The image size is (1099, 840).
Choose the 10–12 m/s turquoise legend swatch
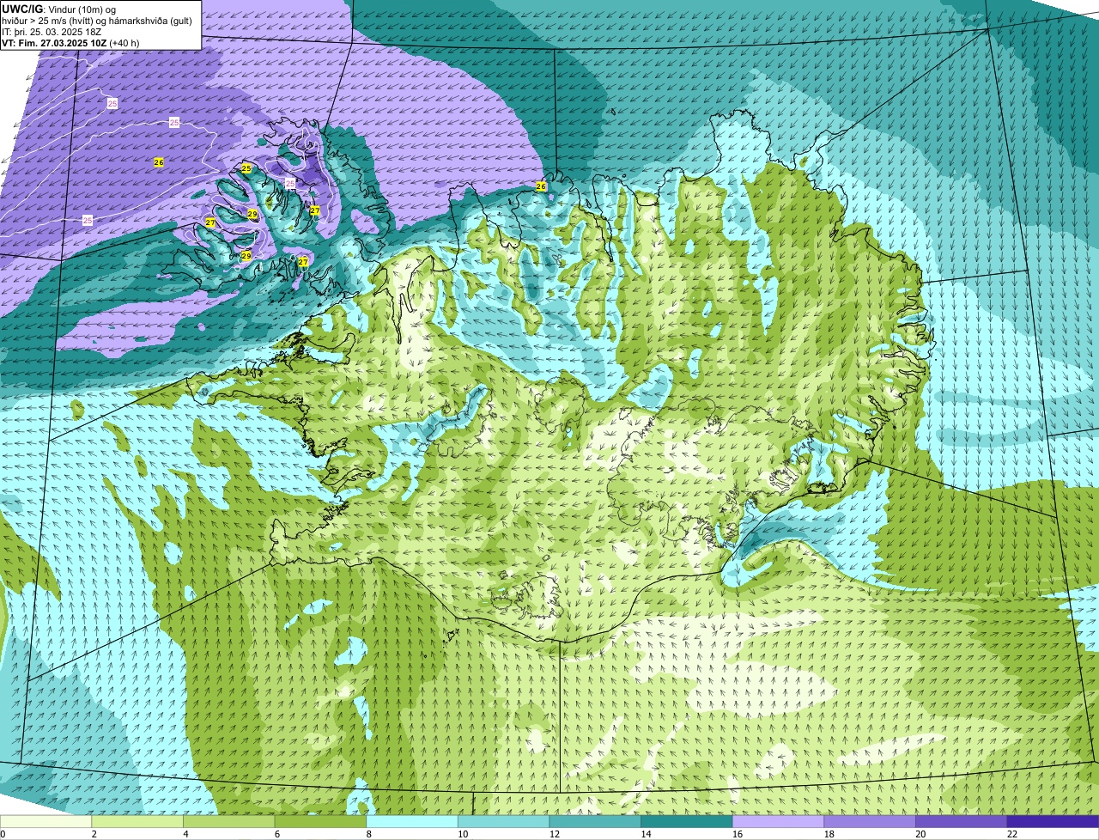(x=503, y=822)
